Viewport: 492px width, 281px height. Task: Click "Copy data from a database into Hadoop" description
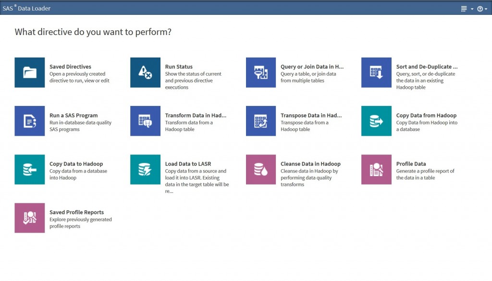point(78,175)
